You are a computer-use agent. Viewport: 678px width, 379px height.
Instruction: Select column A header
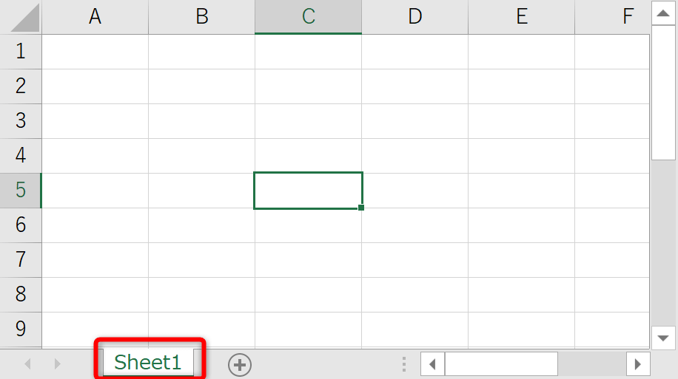pyautogui.click(x=95, y=17)
